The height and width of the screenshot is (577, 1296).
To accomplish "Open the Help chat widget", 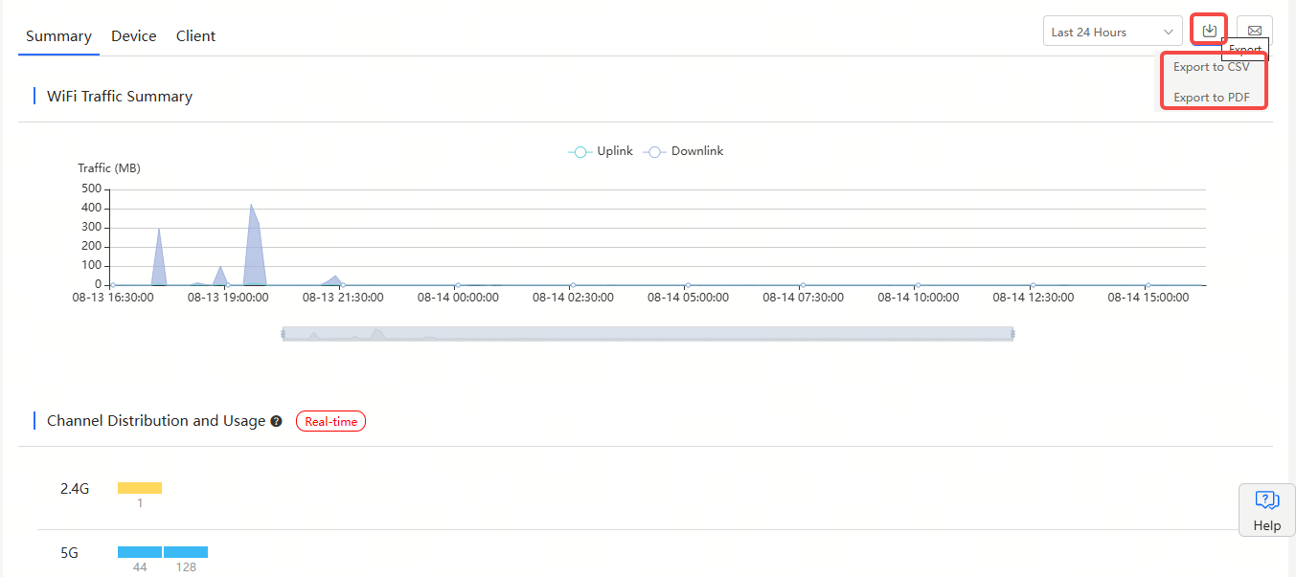I will pyautogui.click(x=1266, y=509).
